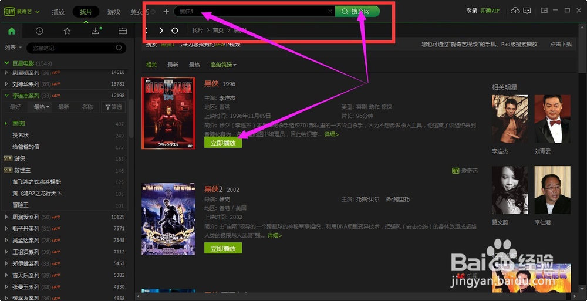Screen dimensions: 587x301
Task: Open the 黑侠2 2002 poster
Action: pyautogui.click(x=168, y=219)
